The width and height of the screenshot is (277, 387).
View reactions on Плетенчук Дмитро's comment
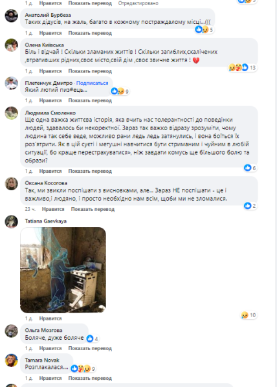tap(120, 91)
